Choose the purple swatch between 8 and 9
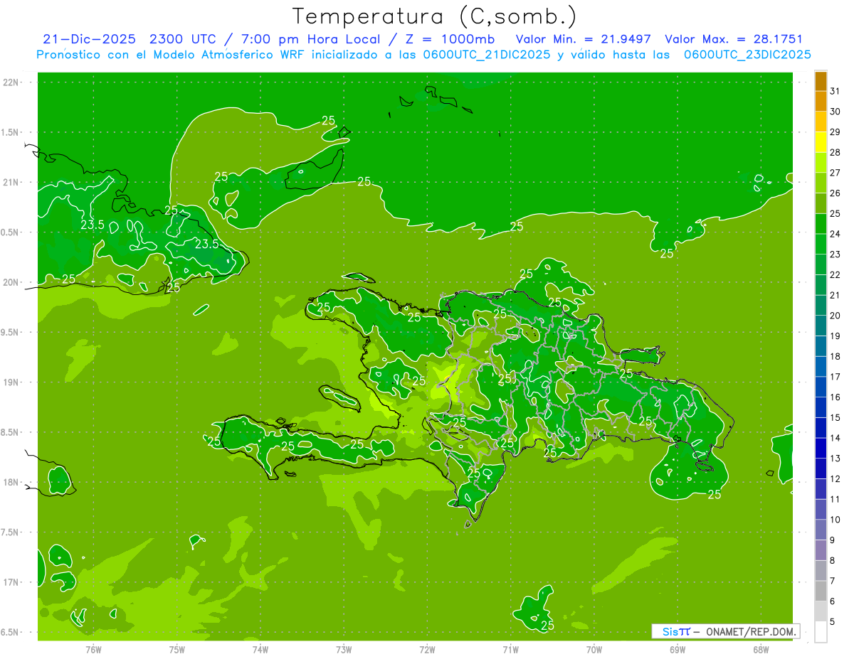 (821, 550)
